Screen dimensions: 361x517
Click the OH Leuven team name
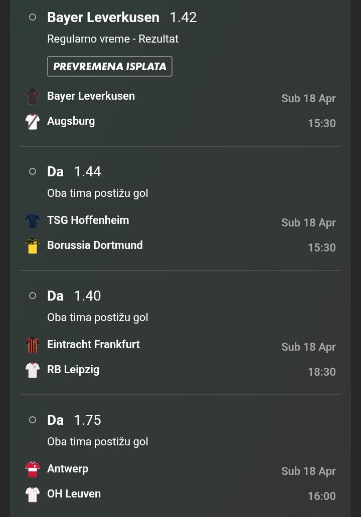74,493
